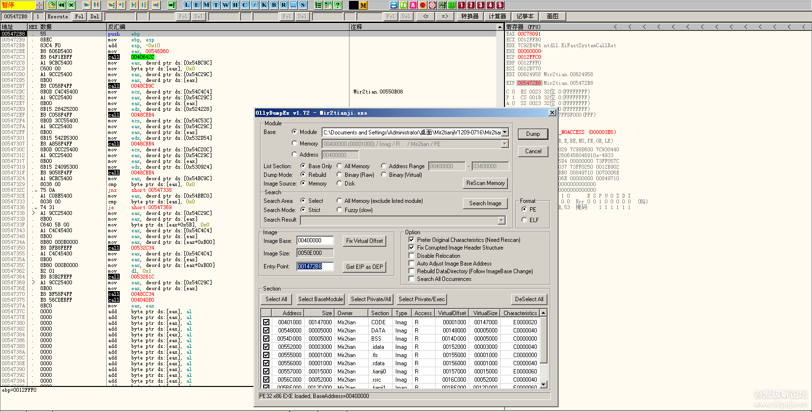Click Cancel in OllyDumpEx dialog
812x412 pixels.
pyautogui.click(x=533, y=151)
